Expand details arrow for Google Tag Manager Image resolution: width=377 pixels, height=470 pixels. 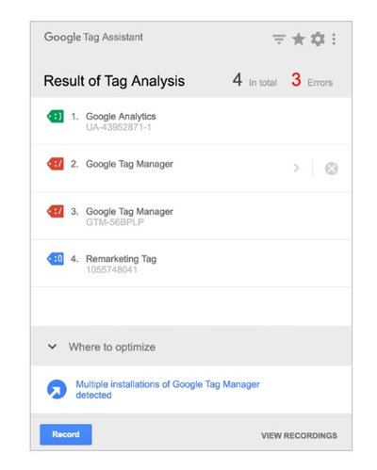[296, 169]
